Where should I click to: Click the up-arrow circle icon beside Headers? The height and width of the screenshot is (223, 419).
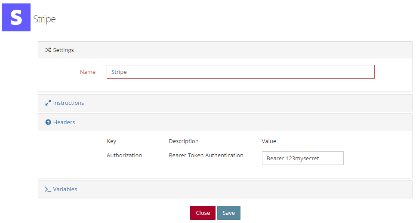click(x=48, y=122)
